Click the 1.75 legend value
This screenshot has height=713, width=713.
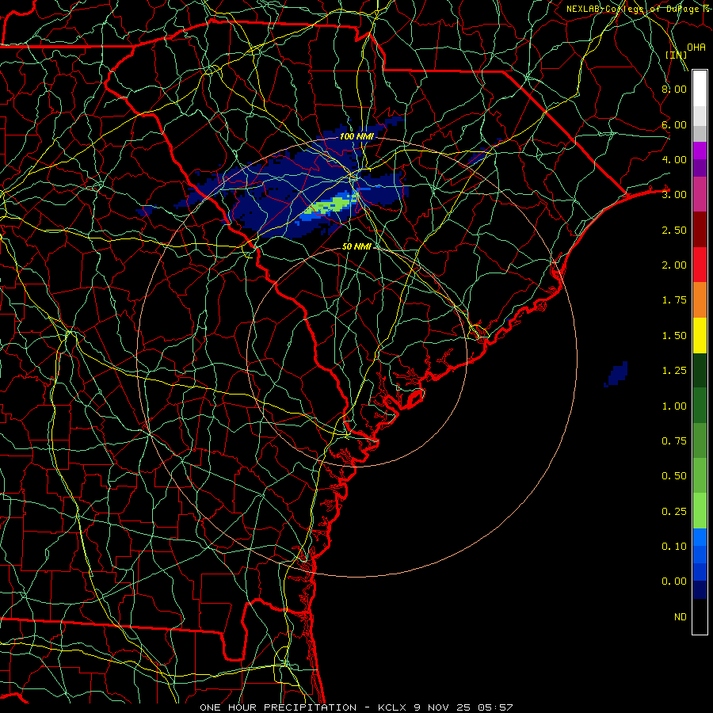click(x=674, y=300)
